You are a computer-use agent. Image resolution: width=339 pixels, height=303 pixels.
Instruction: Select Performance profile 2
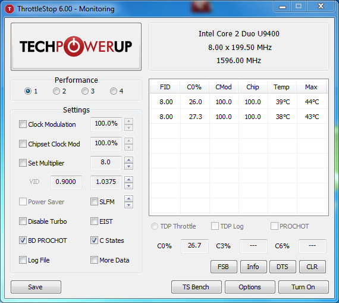coord(56,91)
